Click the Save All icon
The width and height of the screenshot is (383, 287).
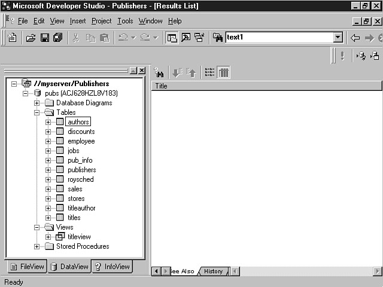tap(57, 38)
